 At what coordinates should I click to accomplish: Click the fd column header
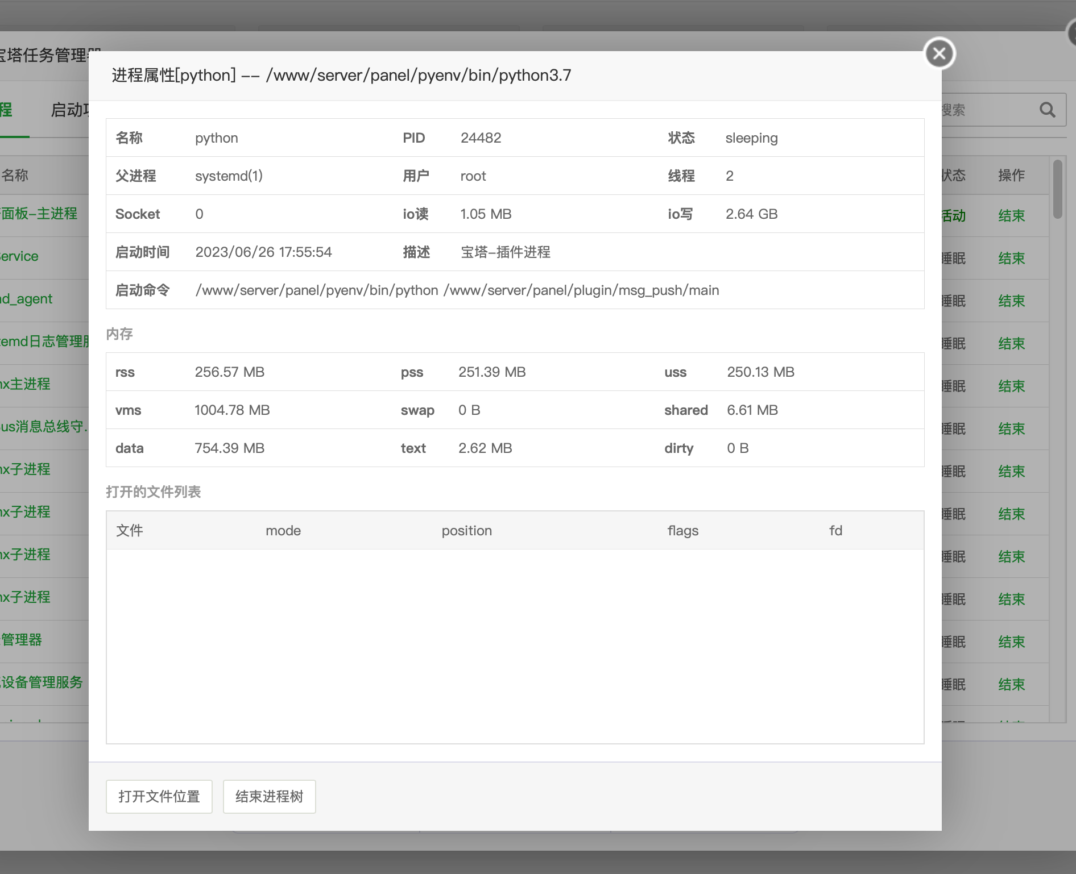coord(835,531)
